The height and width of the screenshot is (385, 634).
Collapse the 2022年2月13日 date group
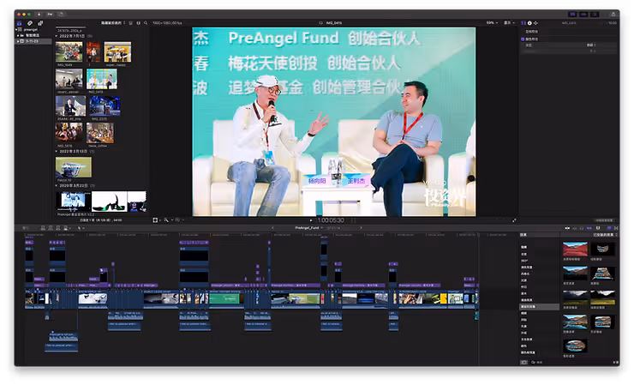pyautogui.click(x=56, y=151)
